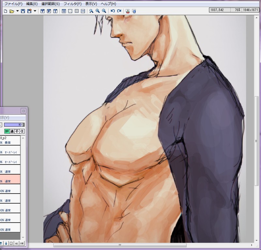The height and width of the screenshot is (250, 261).
Task: Click the canvas vertical scroll down arrow
Action: pyautogui.click(x=256, y=241)
